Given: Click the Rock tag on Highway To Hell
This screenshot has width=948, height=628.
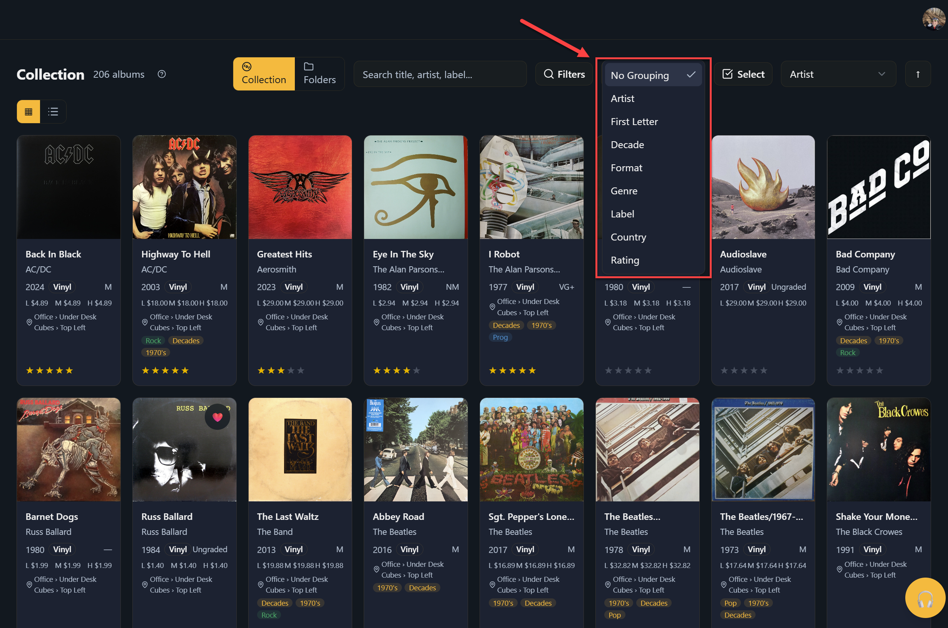Looking at the screenshot, I should 153,341.
